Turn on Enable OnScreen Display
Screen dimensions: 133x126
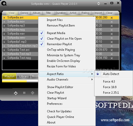click(67, 61)
